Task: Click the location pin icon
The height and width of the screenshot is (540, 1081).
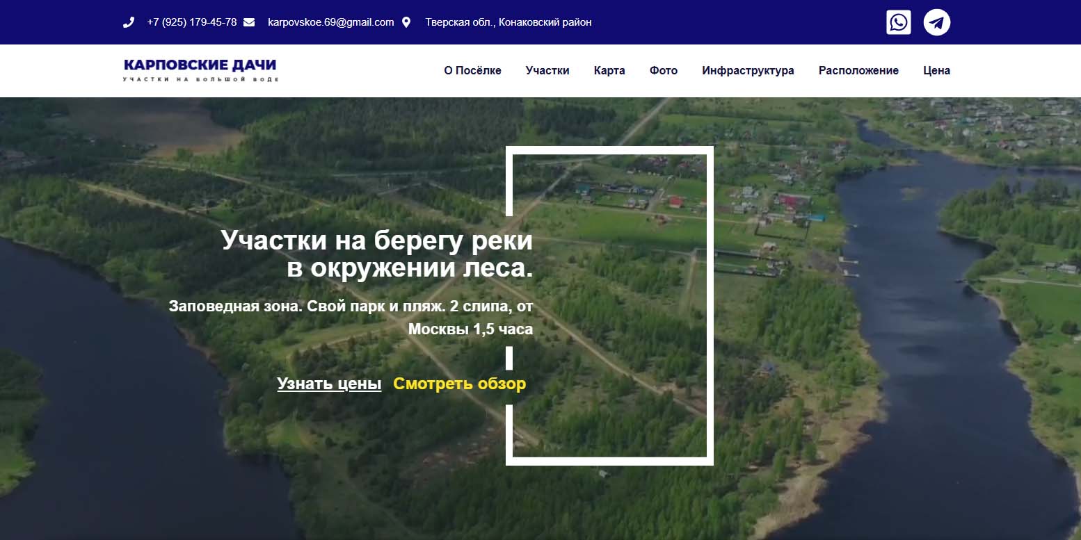Action: [406, 22]
